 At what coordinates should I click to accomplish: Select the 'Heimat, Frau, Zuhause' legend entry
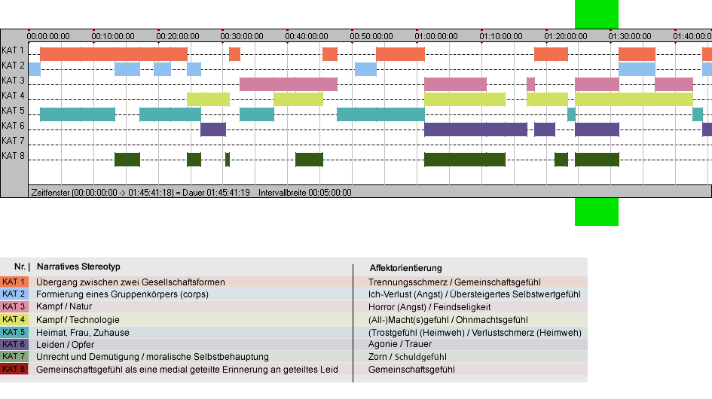tap(83, 332)
